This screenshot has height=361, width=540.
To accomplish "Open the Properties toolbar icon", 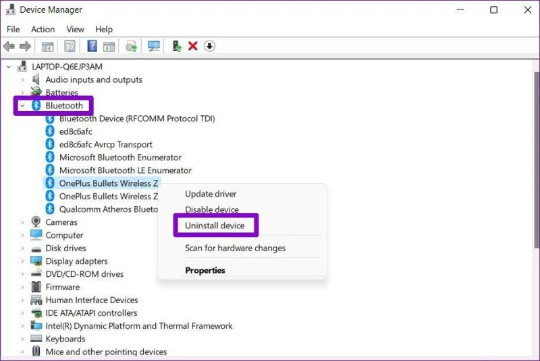I will tap(70, 46).
